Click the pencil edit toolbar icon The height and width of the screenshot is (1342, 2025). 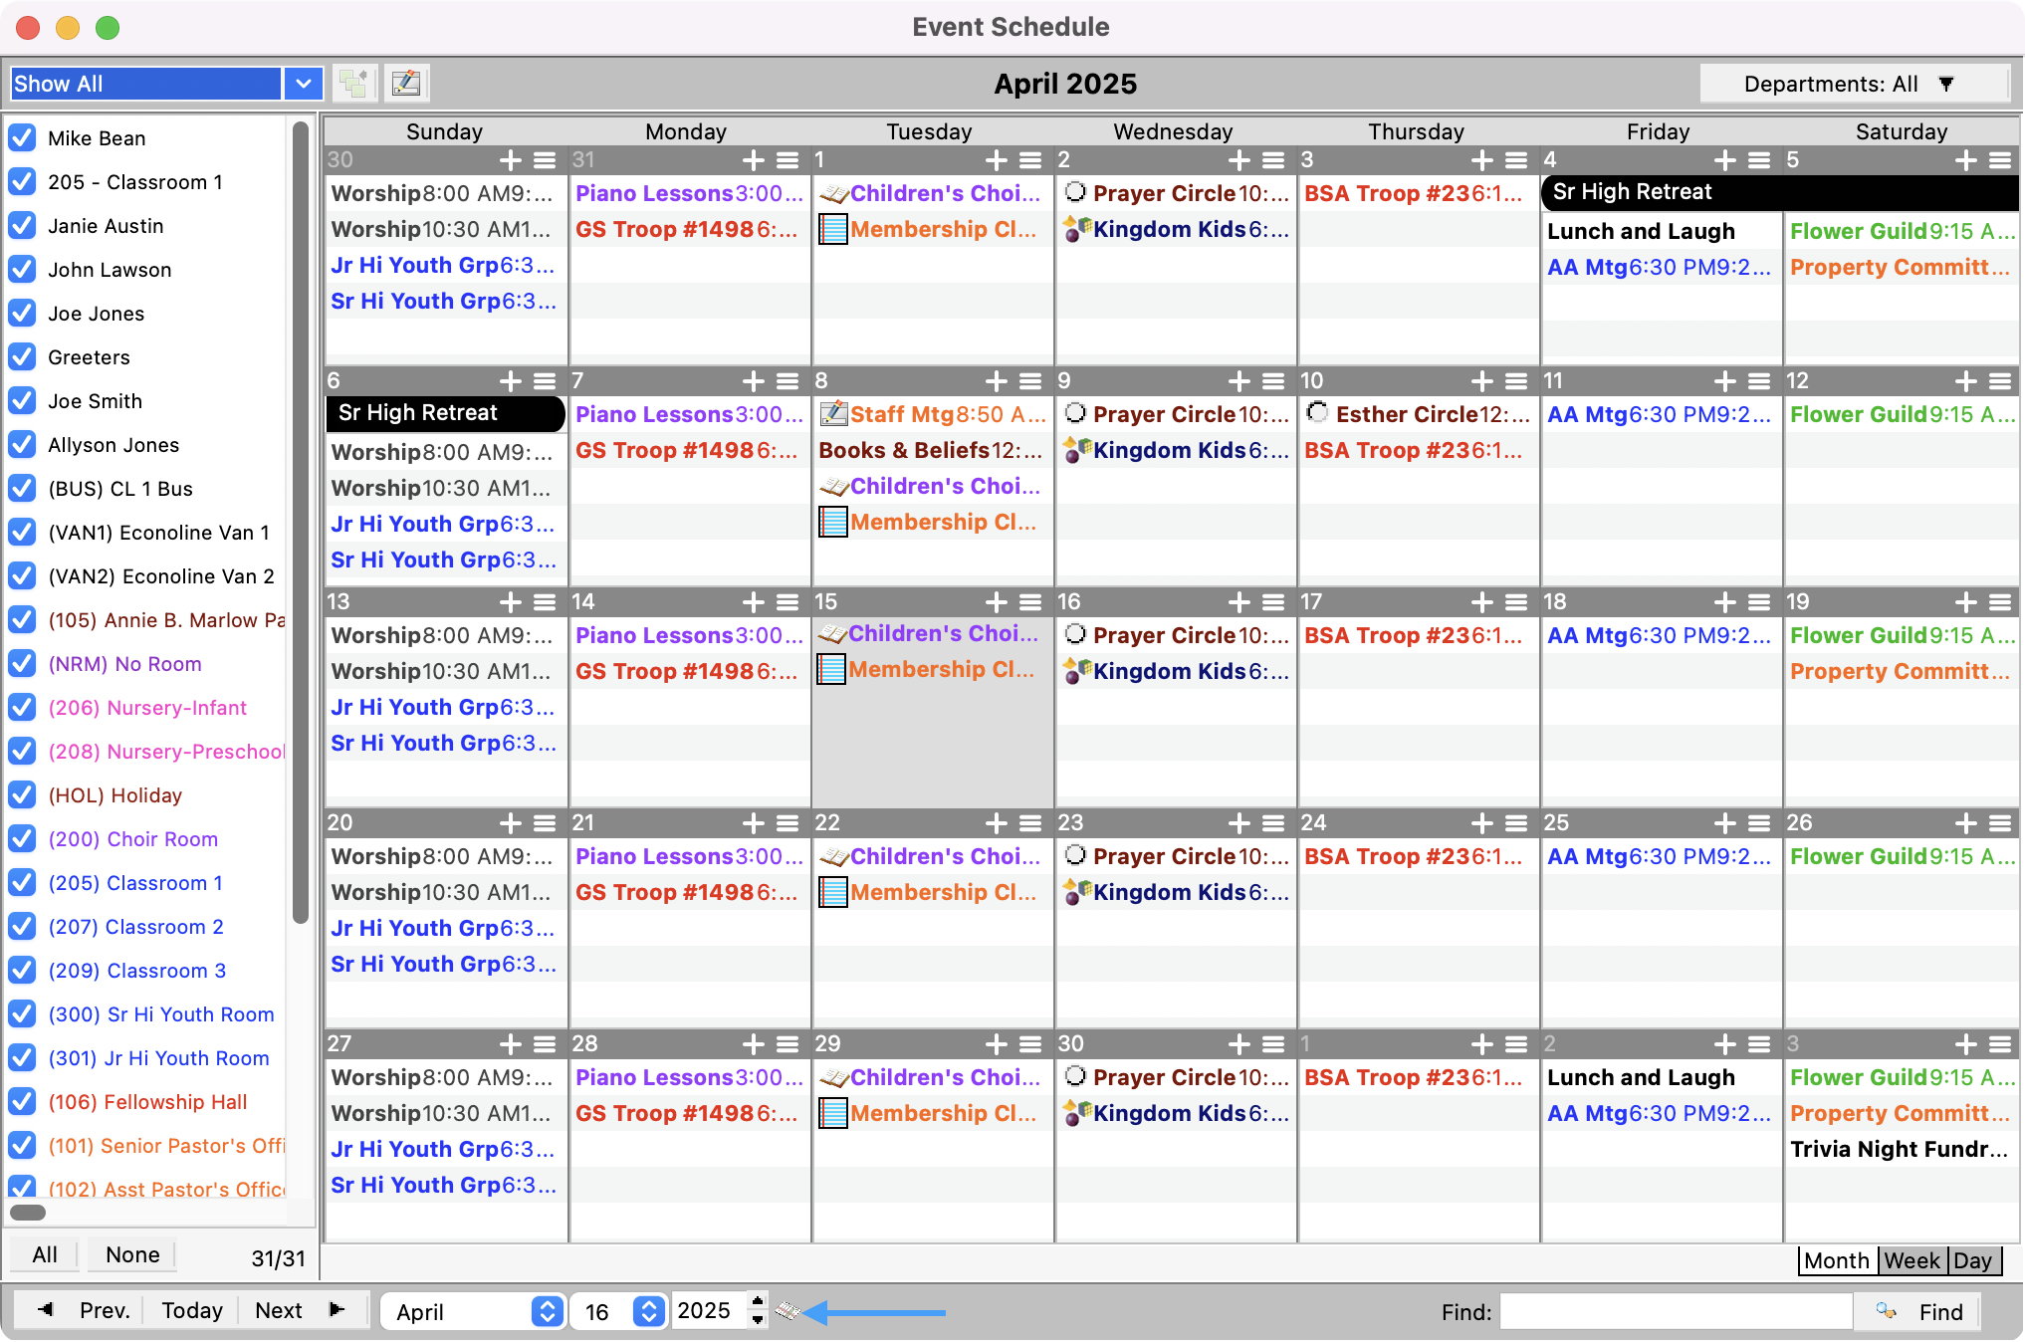(x=406, y=84)
